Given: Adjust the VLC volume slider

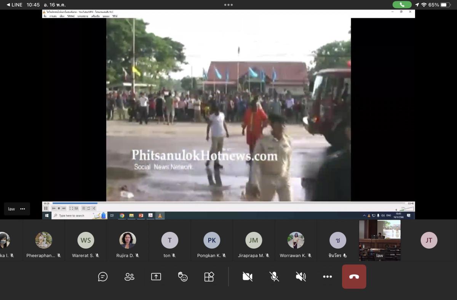Looking at the screenshot, I should pos(406,209).
